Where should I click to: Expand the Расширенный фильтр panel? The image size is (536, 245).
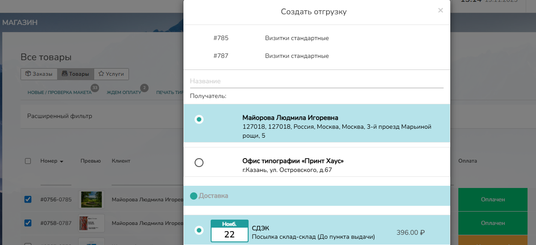click(x=60, y=116)
